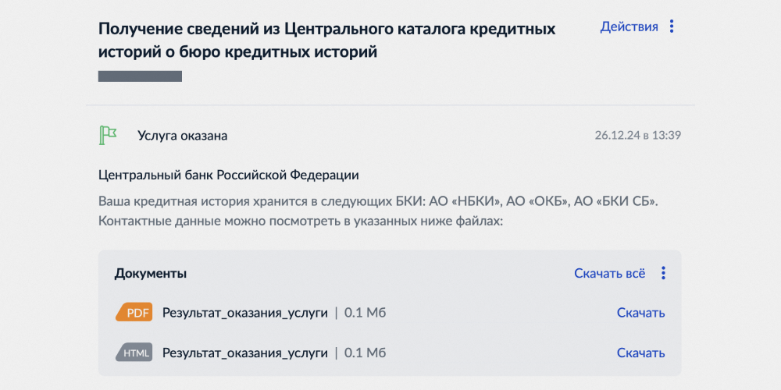Image resolution: width=781 pixels, height=390 pixels.
Task: Select the Услуга оказана status label
Action: pyautogui.click(x=182, y=136)
